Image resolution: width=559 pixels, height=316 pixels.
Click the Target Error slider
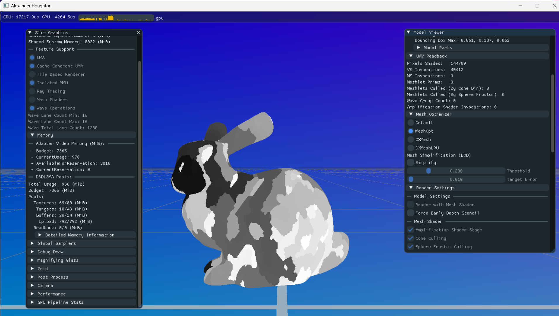456,179
